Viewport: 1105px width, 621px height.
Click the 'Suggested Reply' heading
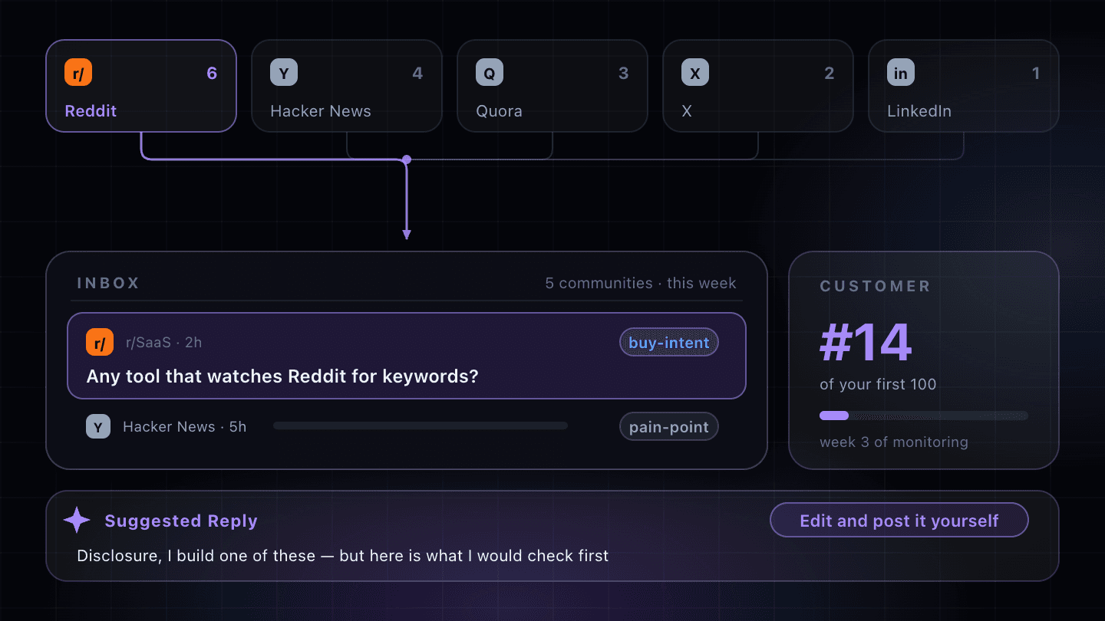click(x=181, y=521)
